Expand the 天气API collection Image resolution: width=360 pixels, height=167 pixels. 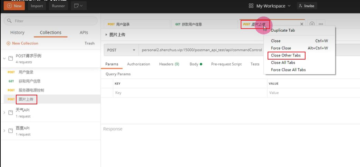point(4,113)
